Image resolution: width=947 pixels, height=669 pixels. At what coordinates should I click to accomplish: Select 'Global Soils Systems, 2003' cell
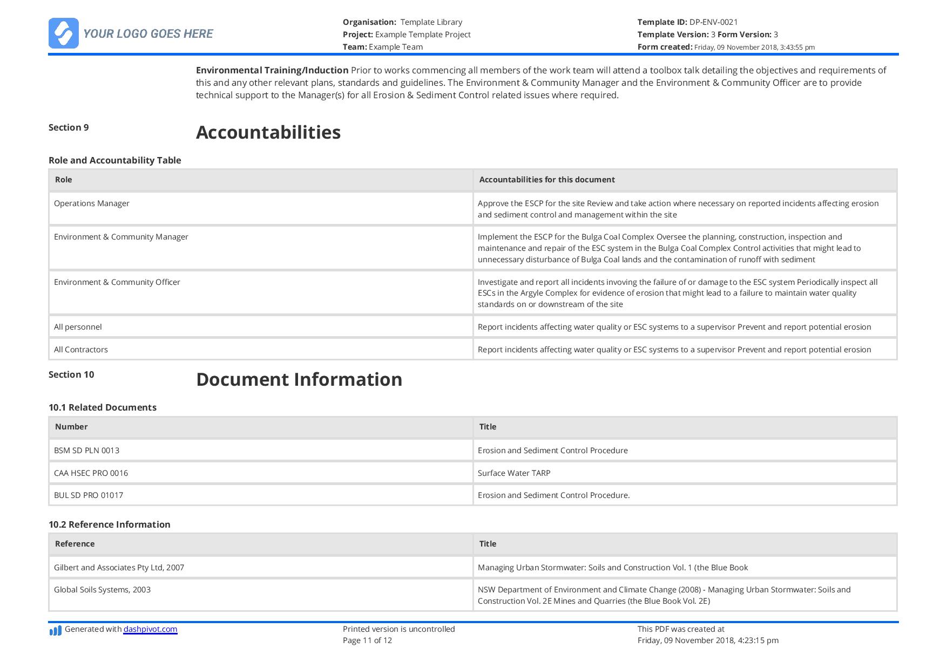coord(261,595)
